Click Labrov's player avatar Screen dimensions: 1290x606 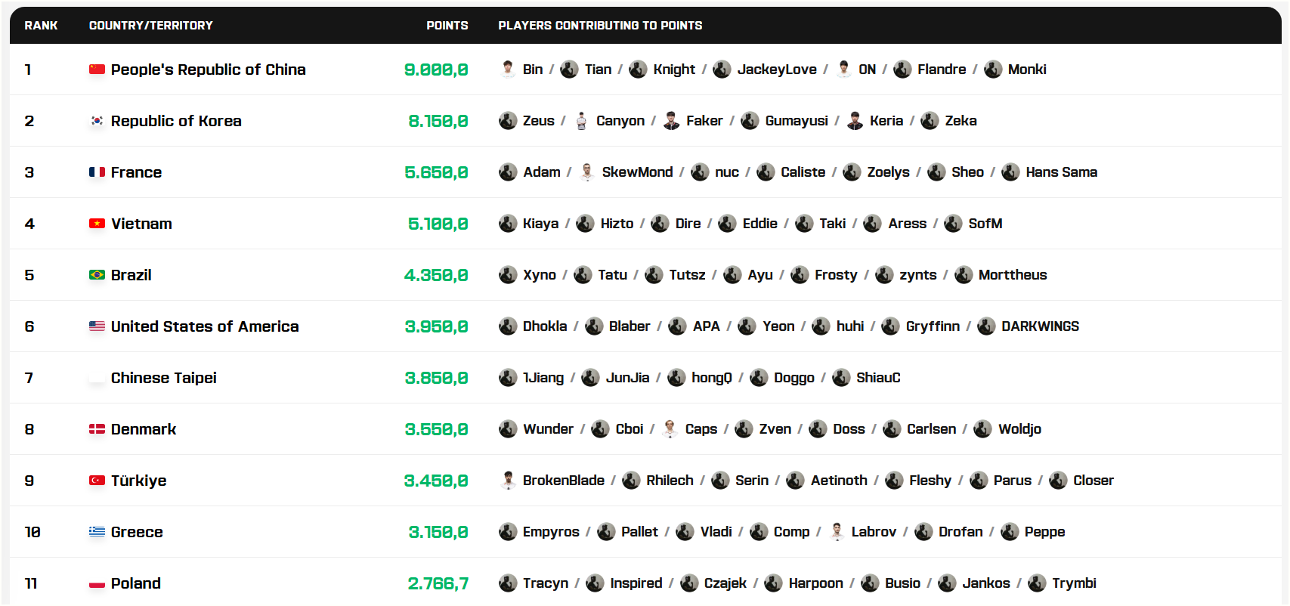pos(837,532)
